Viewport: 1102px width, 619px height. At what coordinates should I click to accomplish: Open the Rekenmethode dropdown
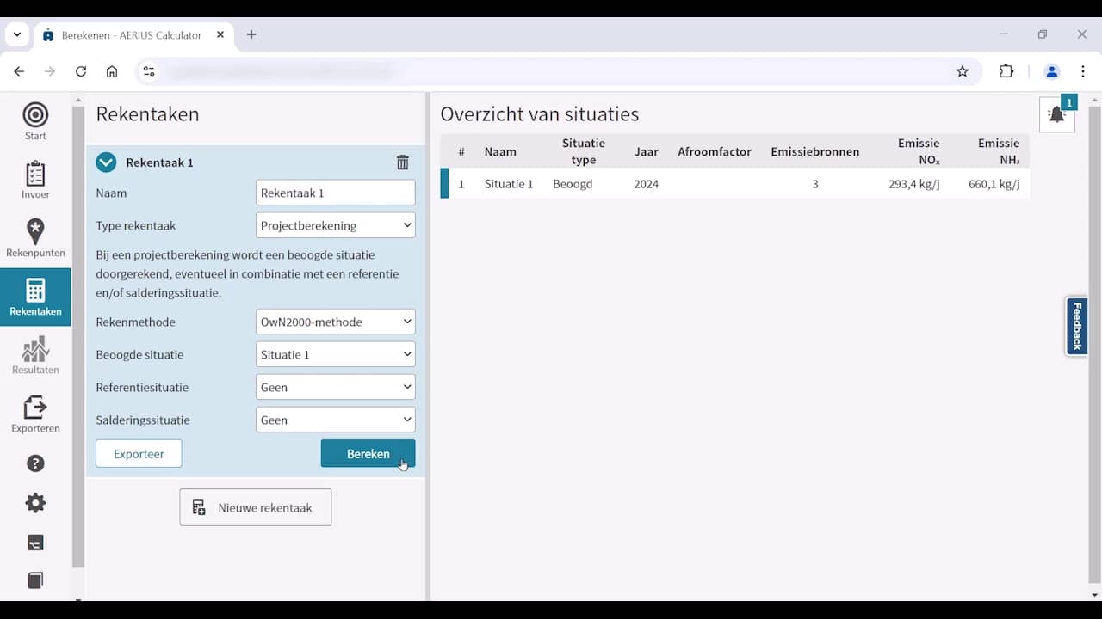pos(336,322)
